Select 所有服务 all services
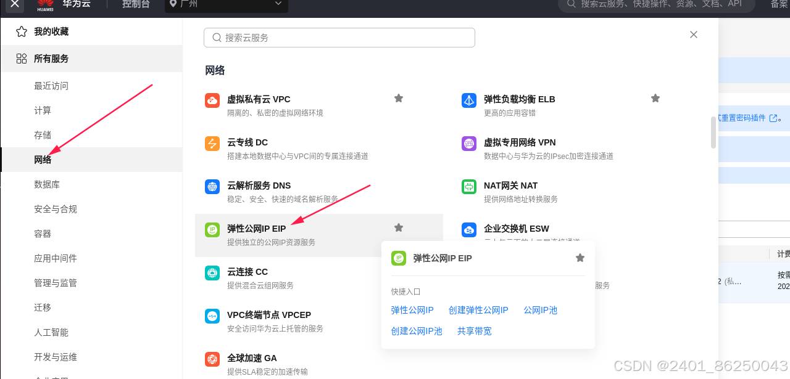790x379 pixels. click(x=91, y=59)
